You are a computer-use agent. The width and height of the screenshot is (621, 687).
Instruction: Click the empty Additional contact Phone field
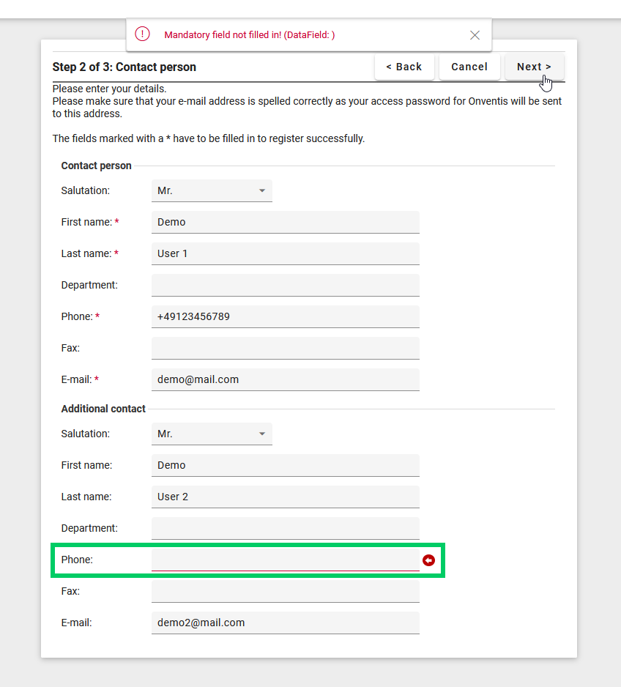pos(285,560)
